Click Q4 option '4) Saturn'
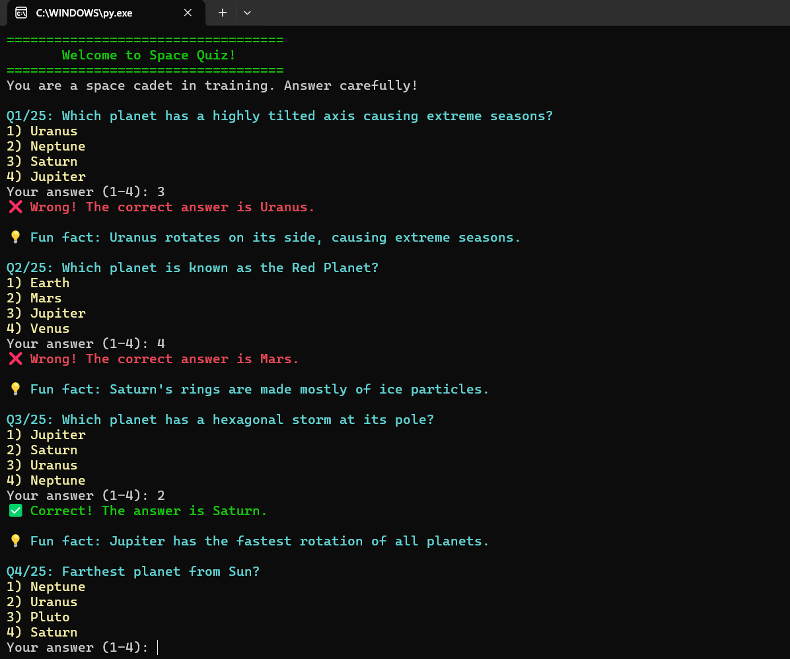 pos(42,633)
